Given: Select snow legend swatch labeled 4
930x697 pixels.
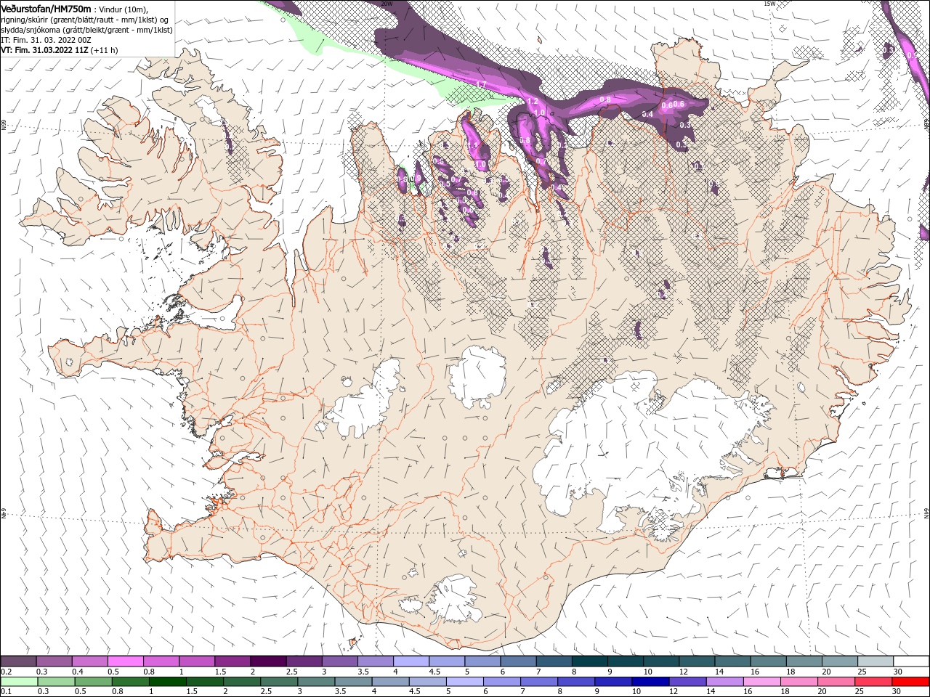Looking at the screenshot, I should pos(411,661).
